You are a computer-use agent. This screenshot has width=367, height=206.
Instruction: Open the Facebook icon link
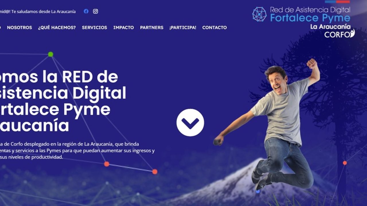pos(86,11)
